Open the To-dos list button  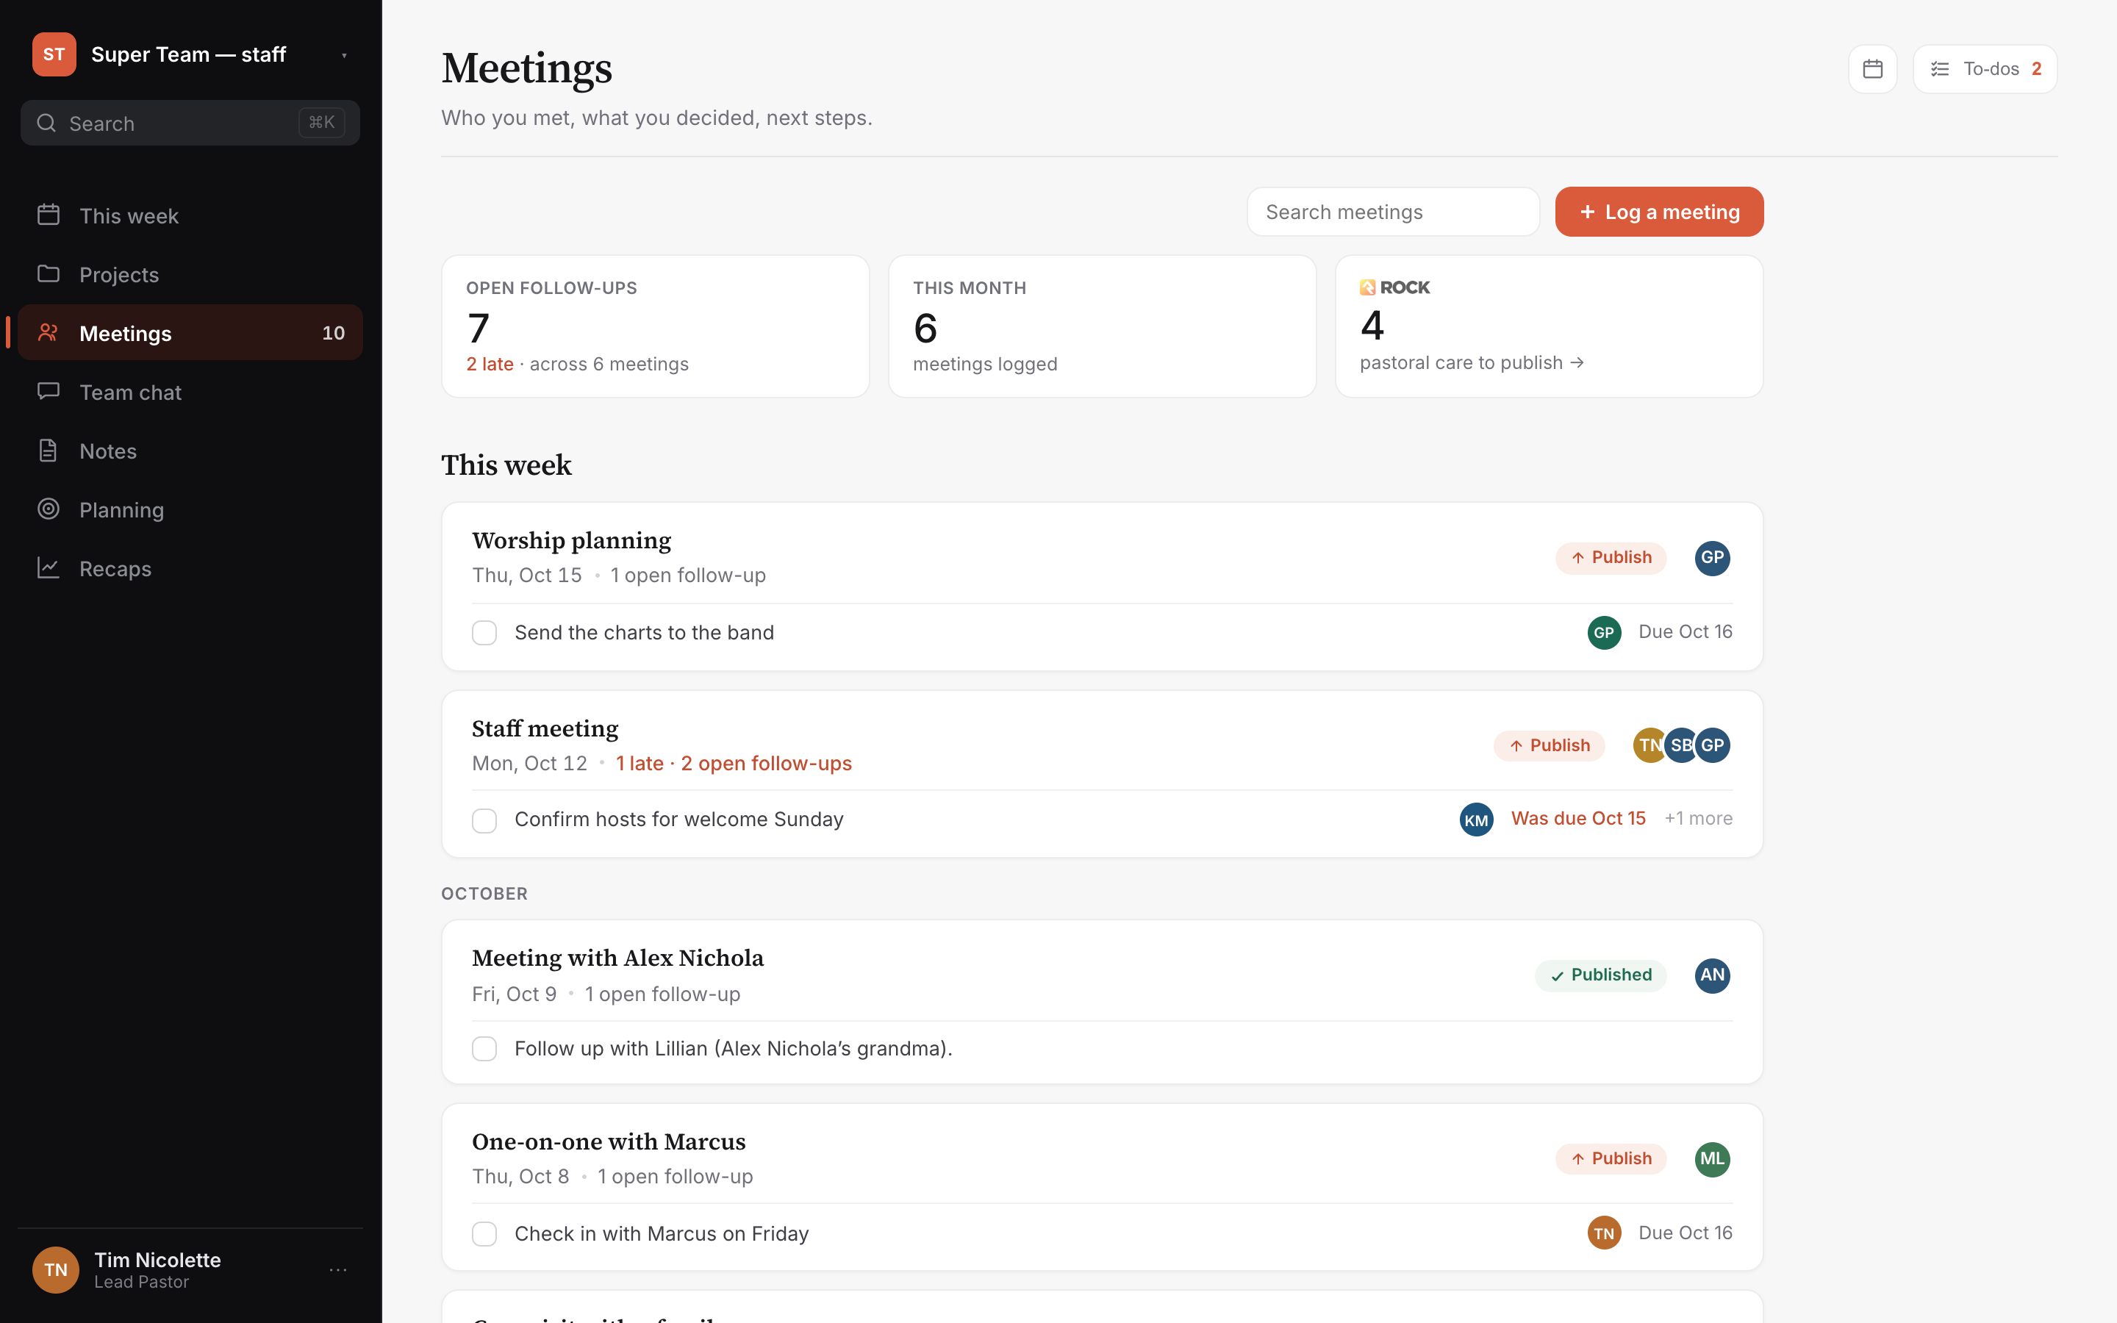pyautogui.click(x=1984, y=68)
